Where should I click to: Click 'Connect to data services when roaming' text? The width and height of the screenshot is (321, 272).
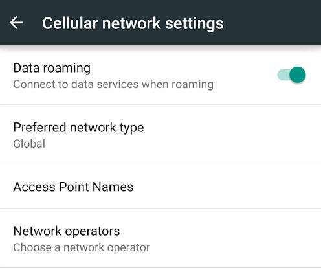(113, 84)
